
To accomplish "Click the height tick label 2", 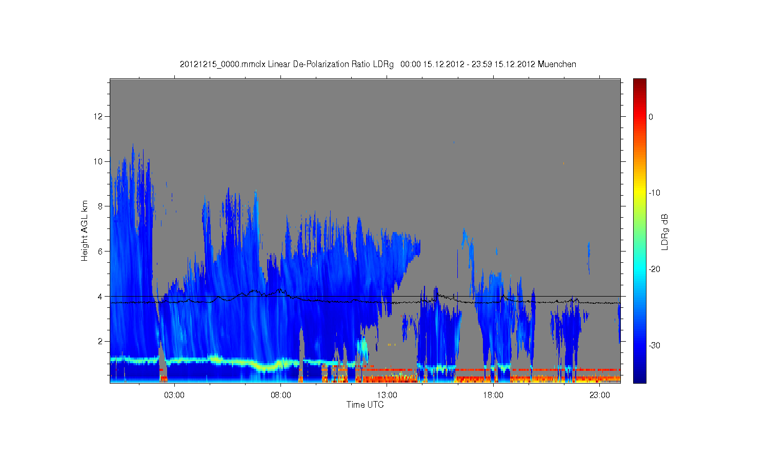I will tap(101, 341).
